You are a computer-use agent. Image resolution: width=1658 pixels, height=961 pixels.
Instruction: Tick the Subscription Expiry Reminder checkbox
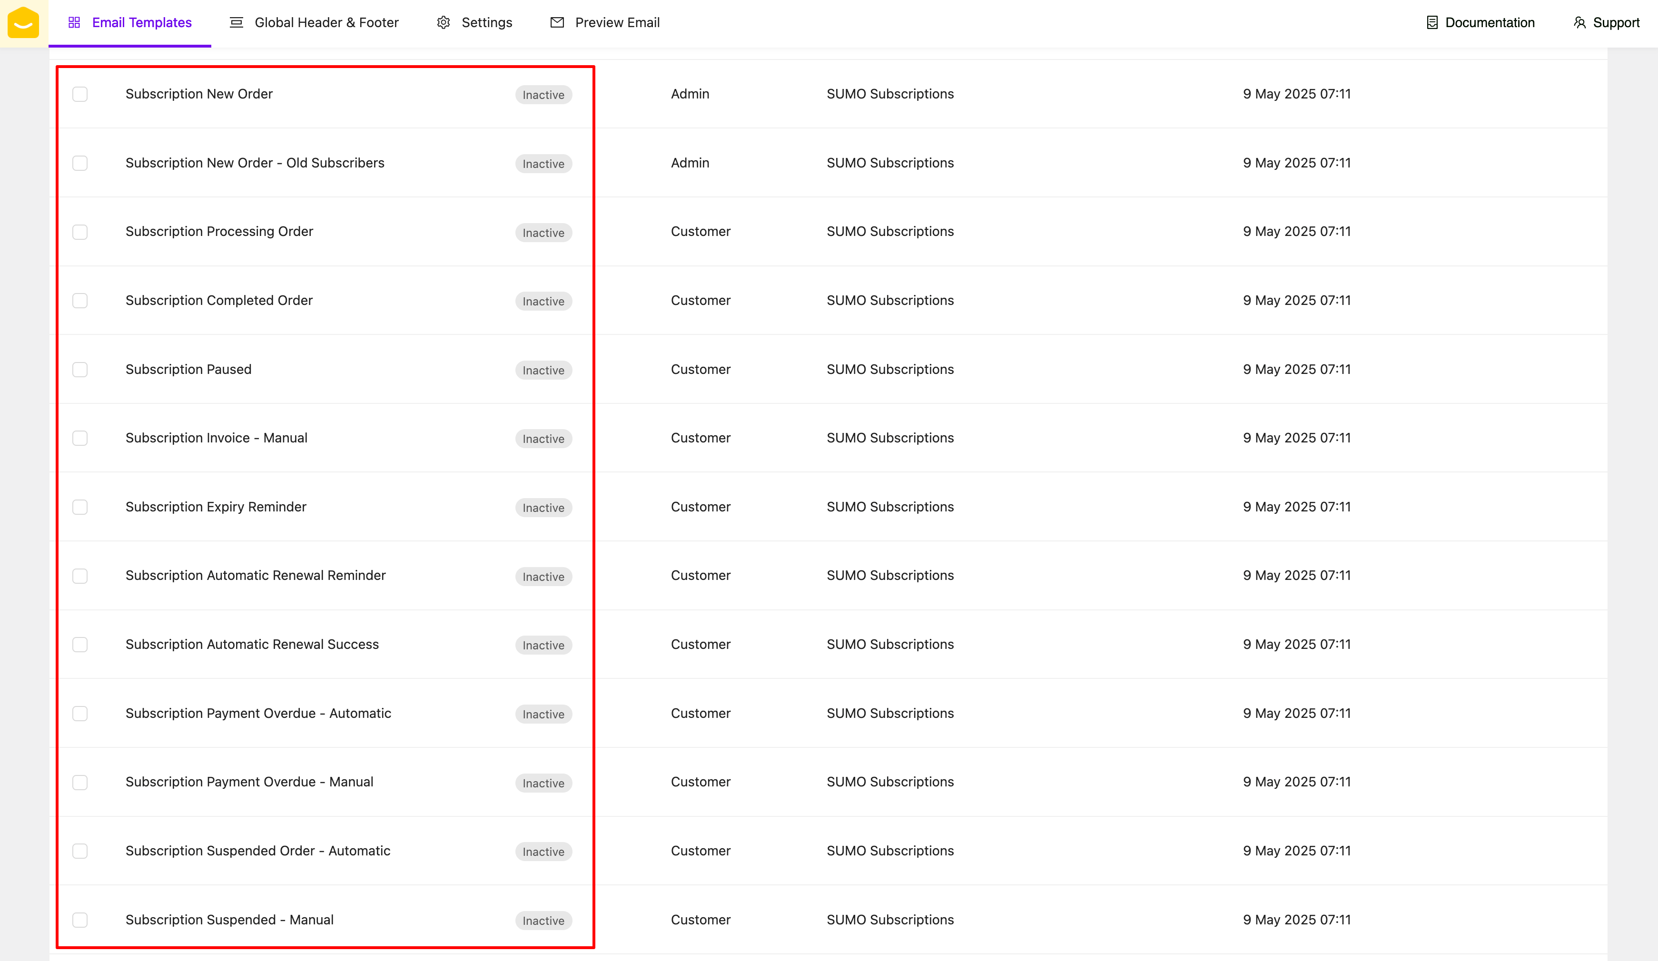point(80,507)
